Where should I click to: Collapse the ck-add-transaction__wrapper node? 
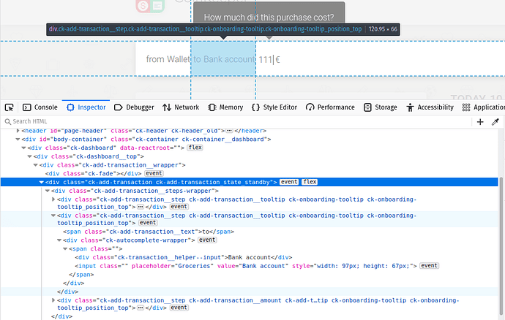click(36, 165)
